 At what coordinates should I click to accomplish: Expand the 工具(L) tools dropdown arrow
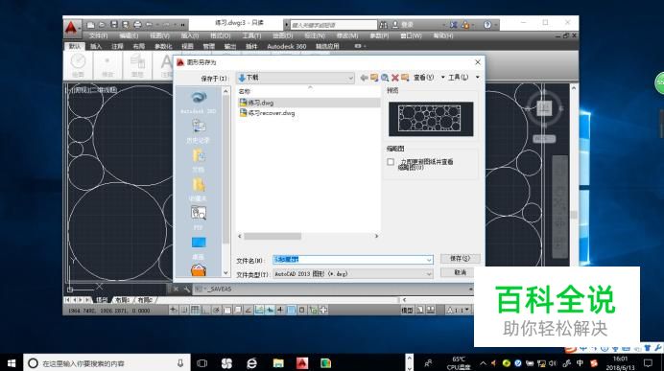(477, 78)
